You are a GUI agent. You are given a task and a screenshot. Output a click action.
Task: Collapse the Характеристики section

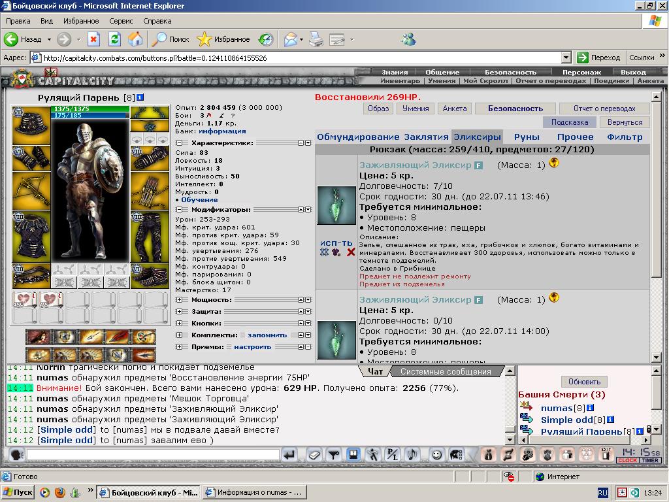(179, 143)
